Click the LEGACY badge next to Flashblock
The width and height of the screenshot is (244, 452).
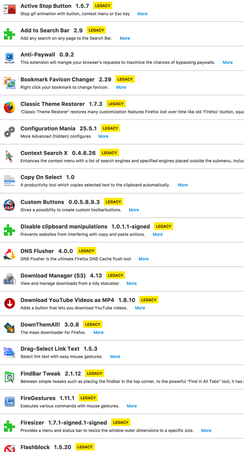[85, 447]
